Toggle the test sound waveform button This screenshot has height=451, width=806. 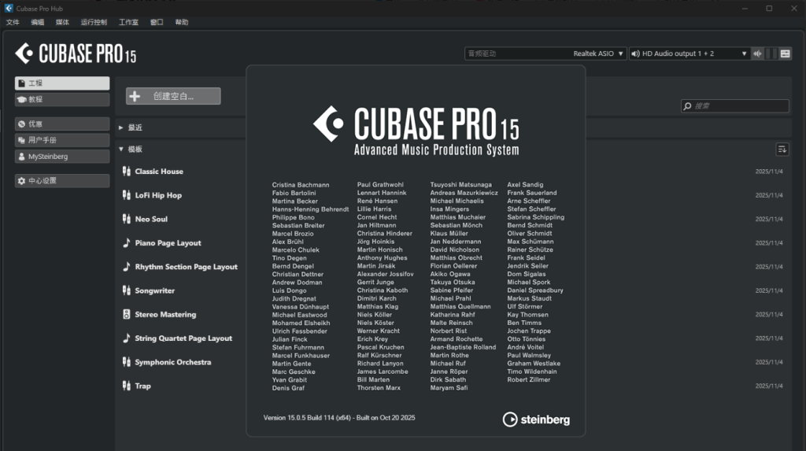[x=757, y=54]
